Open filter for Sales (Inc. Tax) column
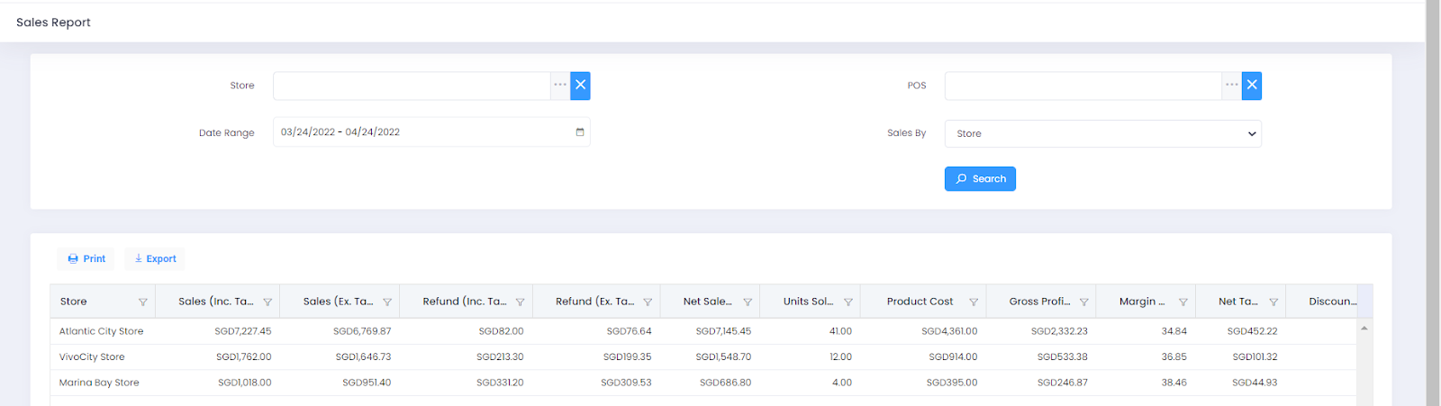Screen dimensions: 1441x406 coord(267,302)
